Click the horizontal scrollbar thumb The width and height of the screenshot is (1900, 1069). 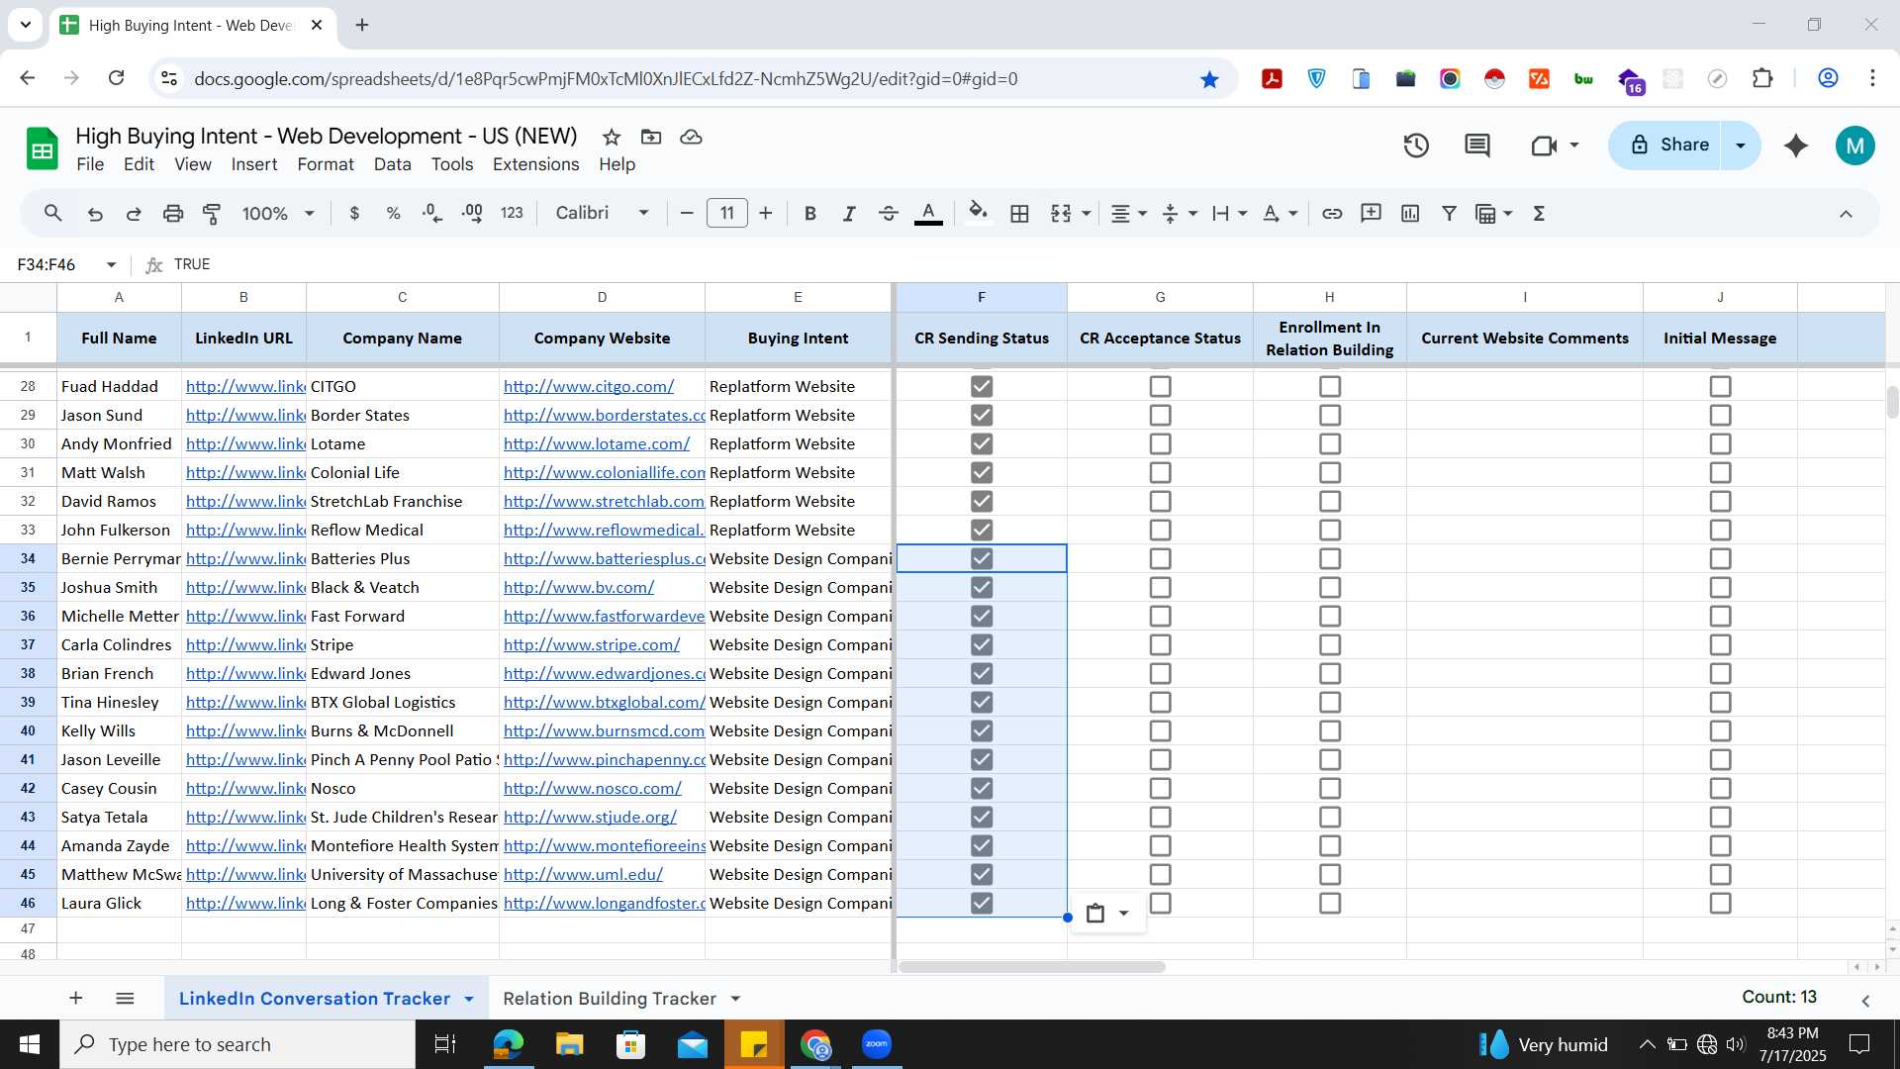1031,967
